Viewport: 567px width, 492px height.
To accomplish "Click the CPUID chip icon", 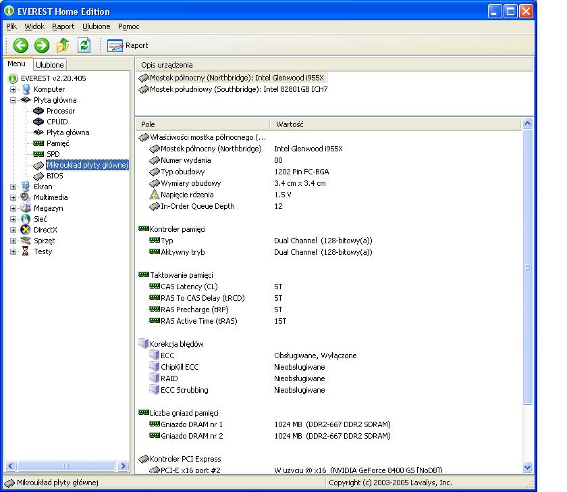I will pyautogui.click(x=38, y=122).
